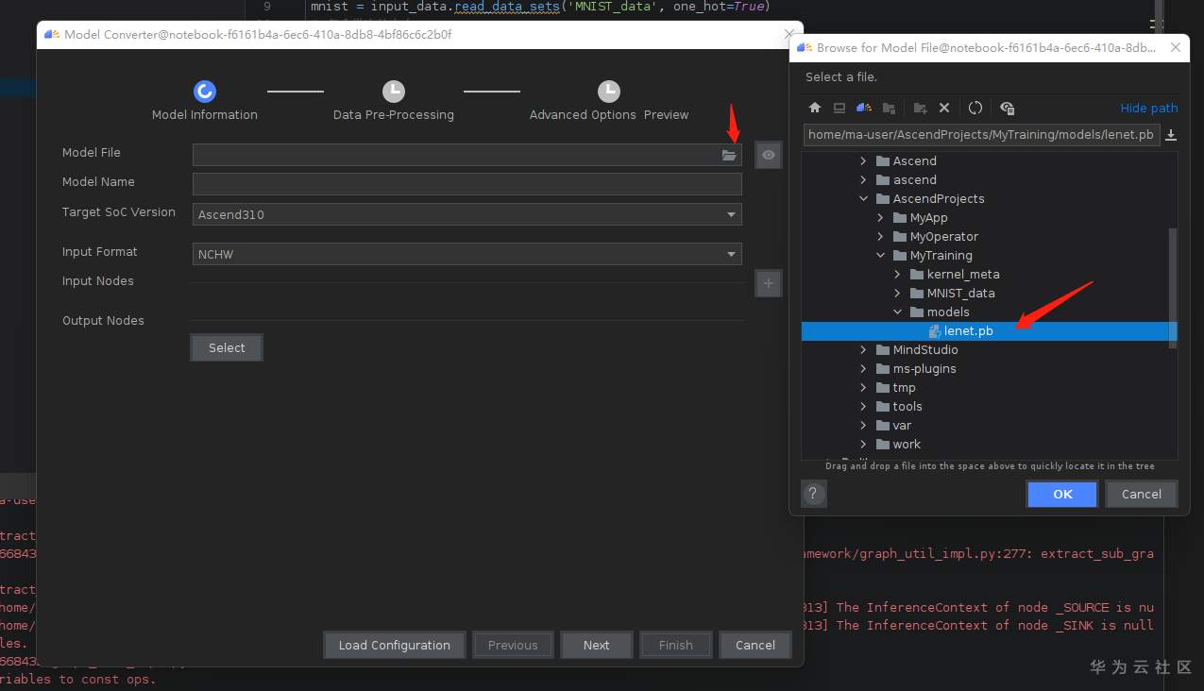This screenshot has width=1204, height=691.
Task: Collapse the models folder
Action: pos(897,312)
